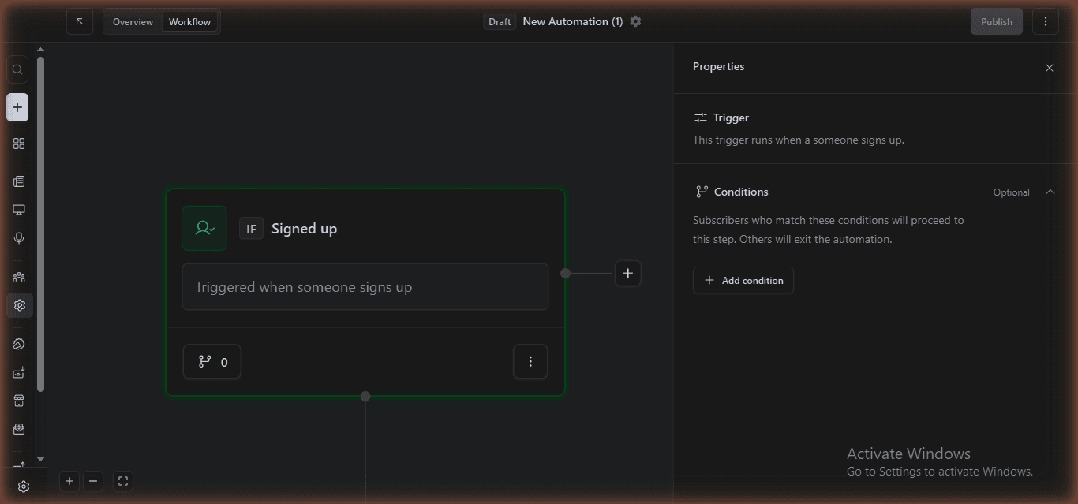
Task: Click the bottom connector dot on the node
Action: coord(365,396)
